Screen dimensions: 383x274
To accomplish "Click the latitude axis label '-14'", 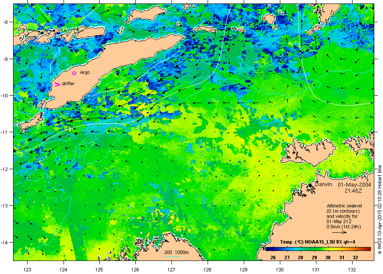I will pyautogui.click(x=5, y=243).
